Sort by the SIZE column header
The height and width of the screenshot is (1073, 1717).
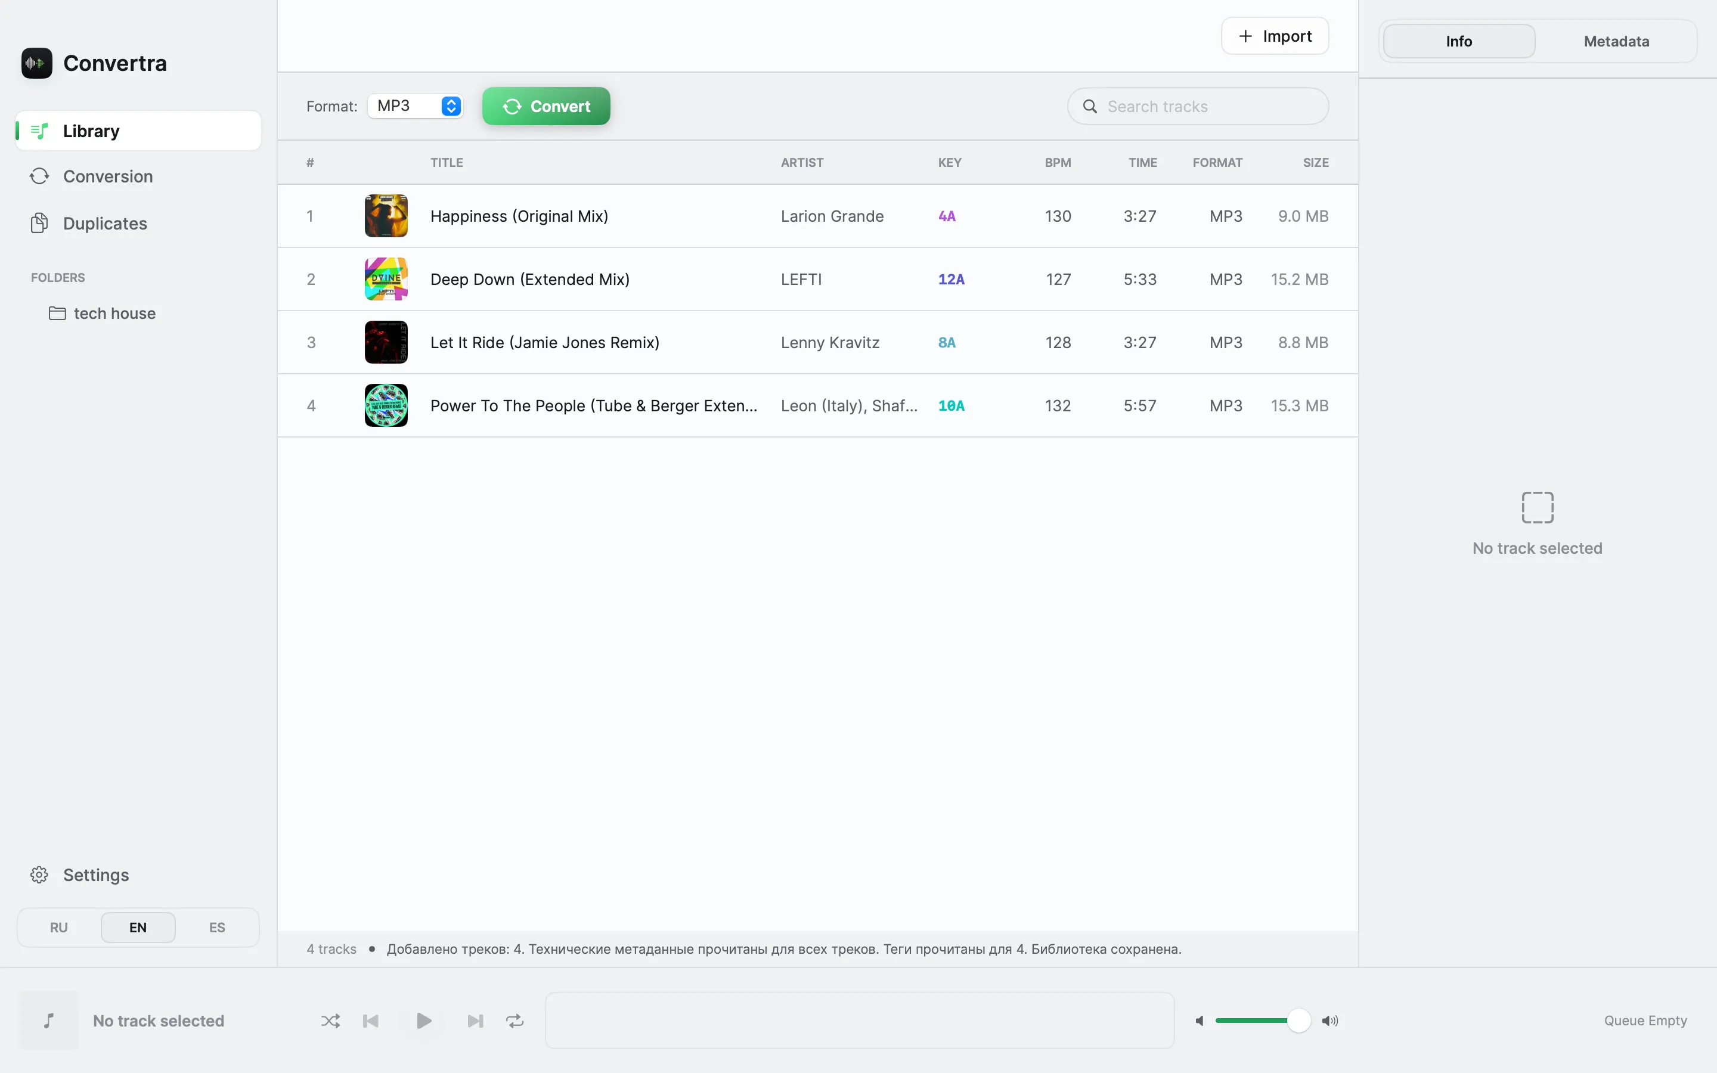click(1315, 163)
